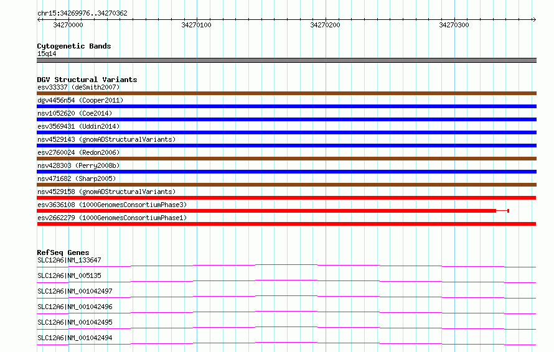Select the blue dgv4456n54 variant bar

click(286, 106)
